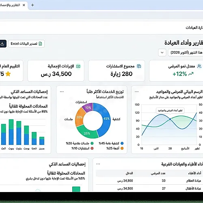
Task: Click the cell showing 33 patients
Action: [164, 181]
